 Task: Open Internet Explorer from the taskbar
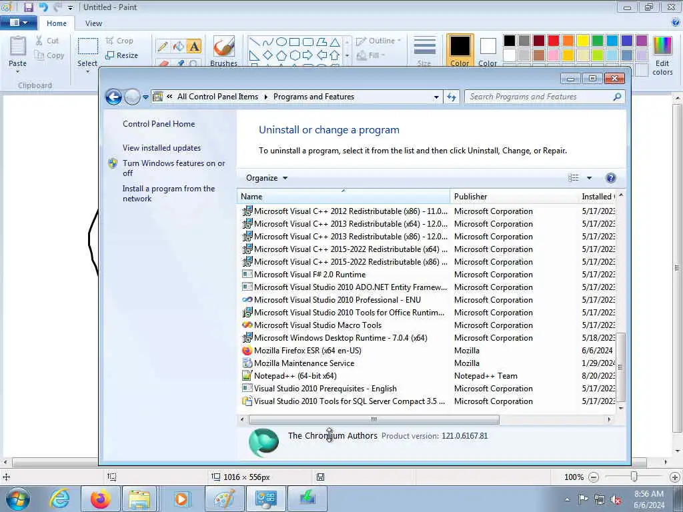point(59,499)
